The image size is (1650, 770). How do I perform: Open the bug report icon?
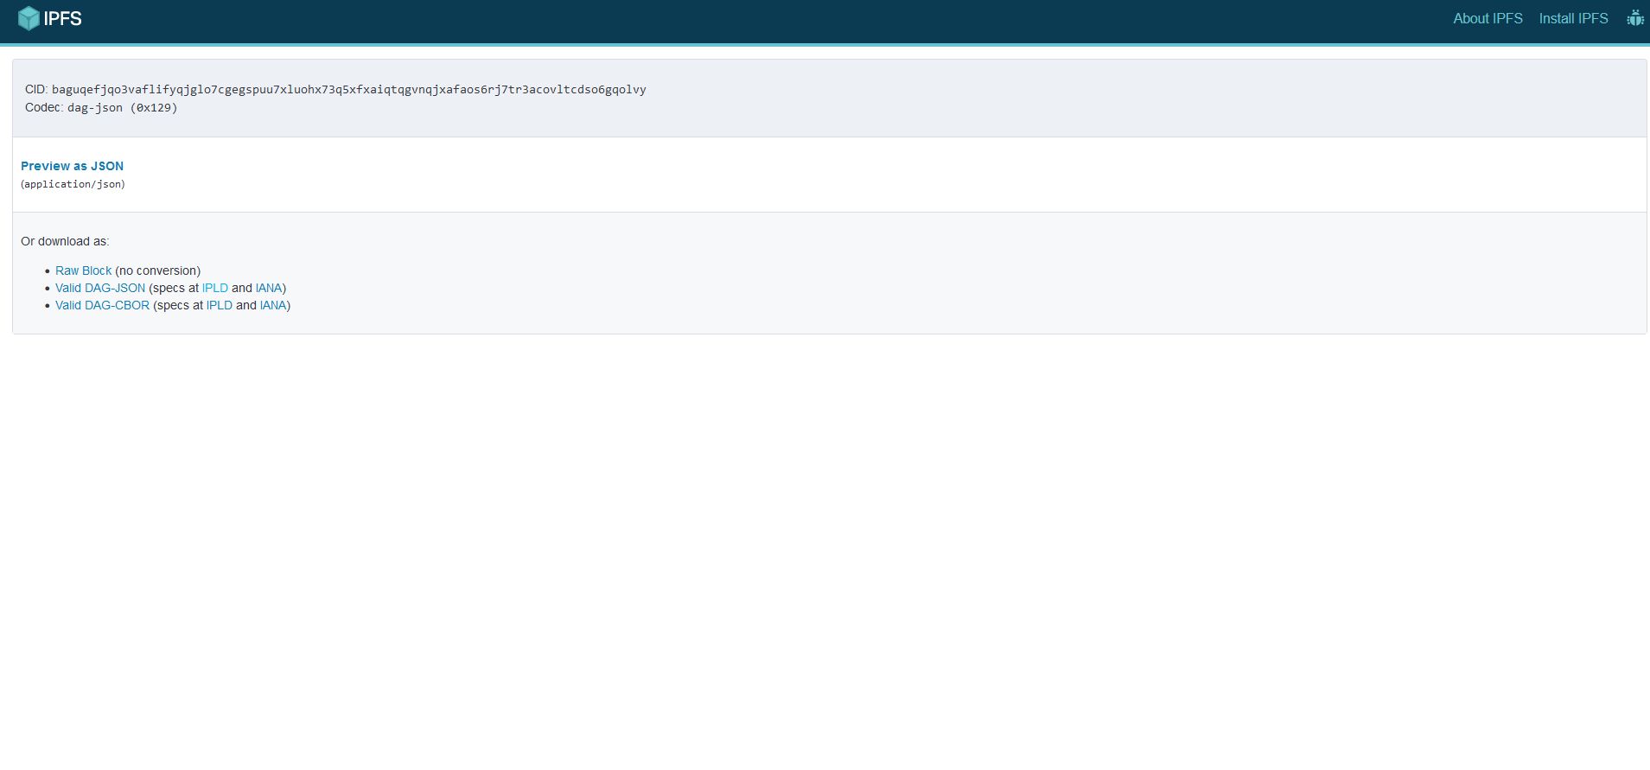point(1634,18)
